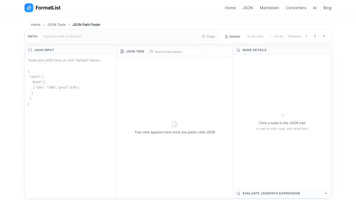
Task: Focus the PATH output field
Action: (118, 36)
